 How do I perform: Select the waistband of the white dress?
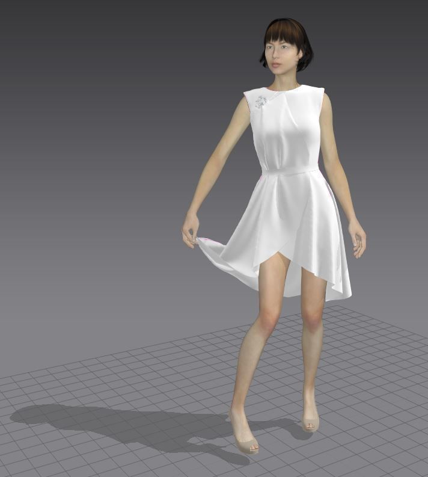point(289,171)
